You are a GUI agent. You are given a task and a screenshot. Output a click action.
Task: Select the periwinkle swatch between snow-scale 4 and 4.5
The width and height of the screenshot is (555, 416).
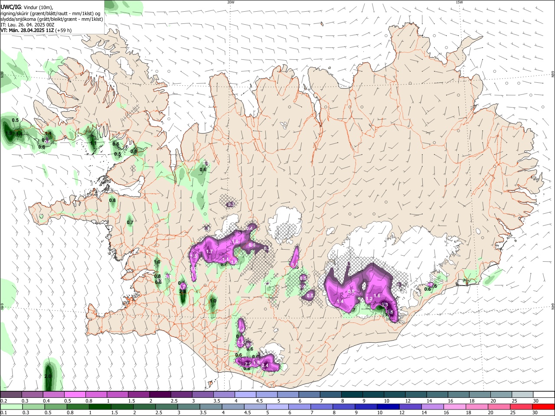click(245, 395)
